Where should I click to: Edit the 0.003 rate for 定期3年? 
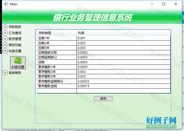(x=124, y=43)
